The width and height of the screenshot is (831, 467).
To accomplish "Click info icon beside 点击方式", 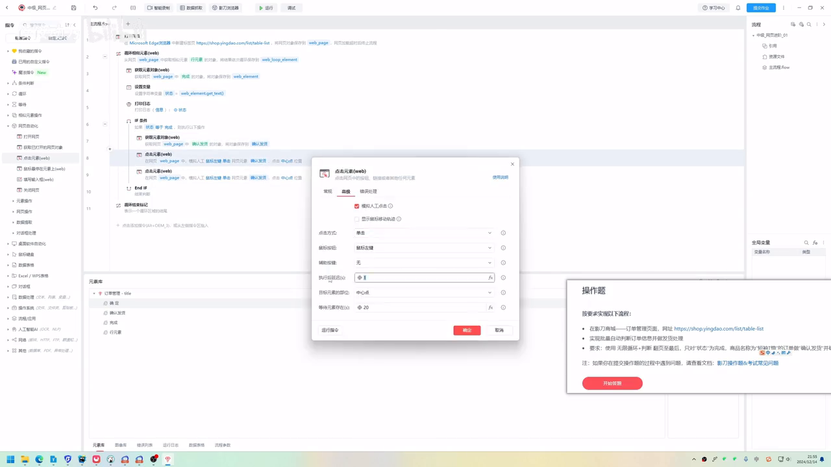I will click(503, 233).
